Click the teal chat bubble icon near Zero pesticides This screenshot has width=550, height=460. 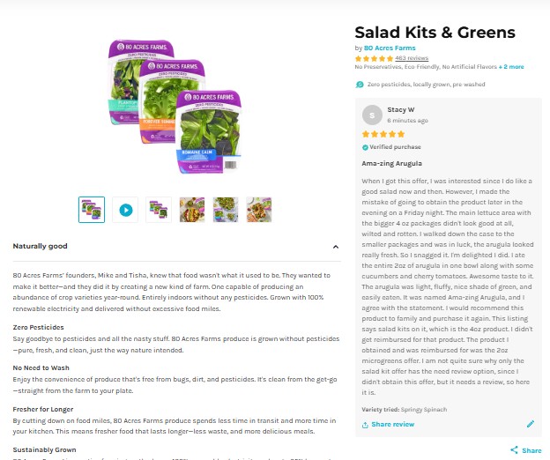360,85
